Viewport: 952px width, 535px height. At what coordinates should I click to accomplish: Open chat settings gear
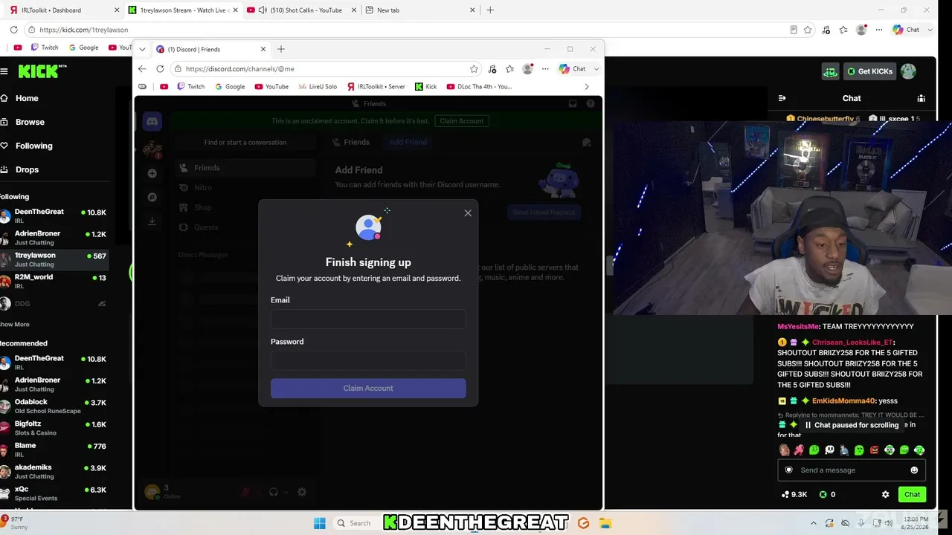coord(885,494)
